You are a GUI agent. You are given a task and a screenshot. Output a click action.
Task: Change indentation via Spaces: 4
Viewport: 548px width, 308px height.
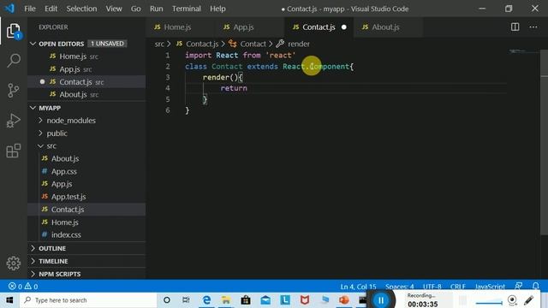click(x=400, y=287)
